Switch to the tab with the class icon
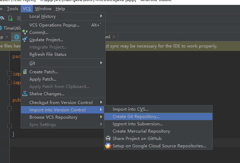 click(16, 37)
